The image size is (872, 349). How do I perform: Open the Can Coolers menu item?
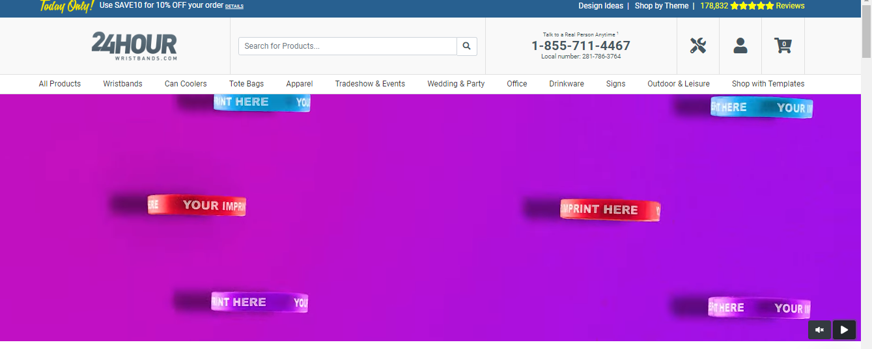pyautogui.click(x=186, y=84)
